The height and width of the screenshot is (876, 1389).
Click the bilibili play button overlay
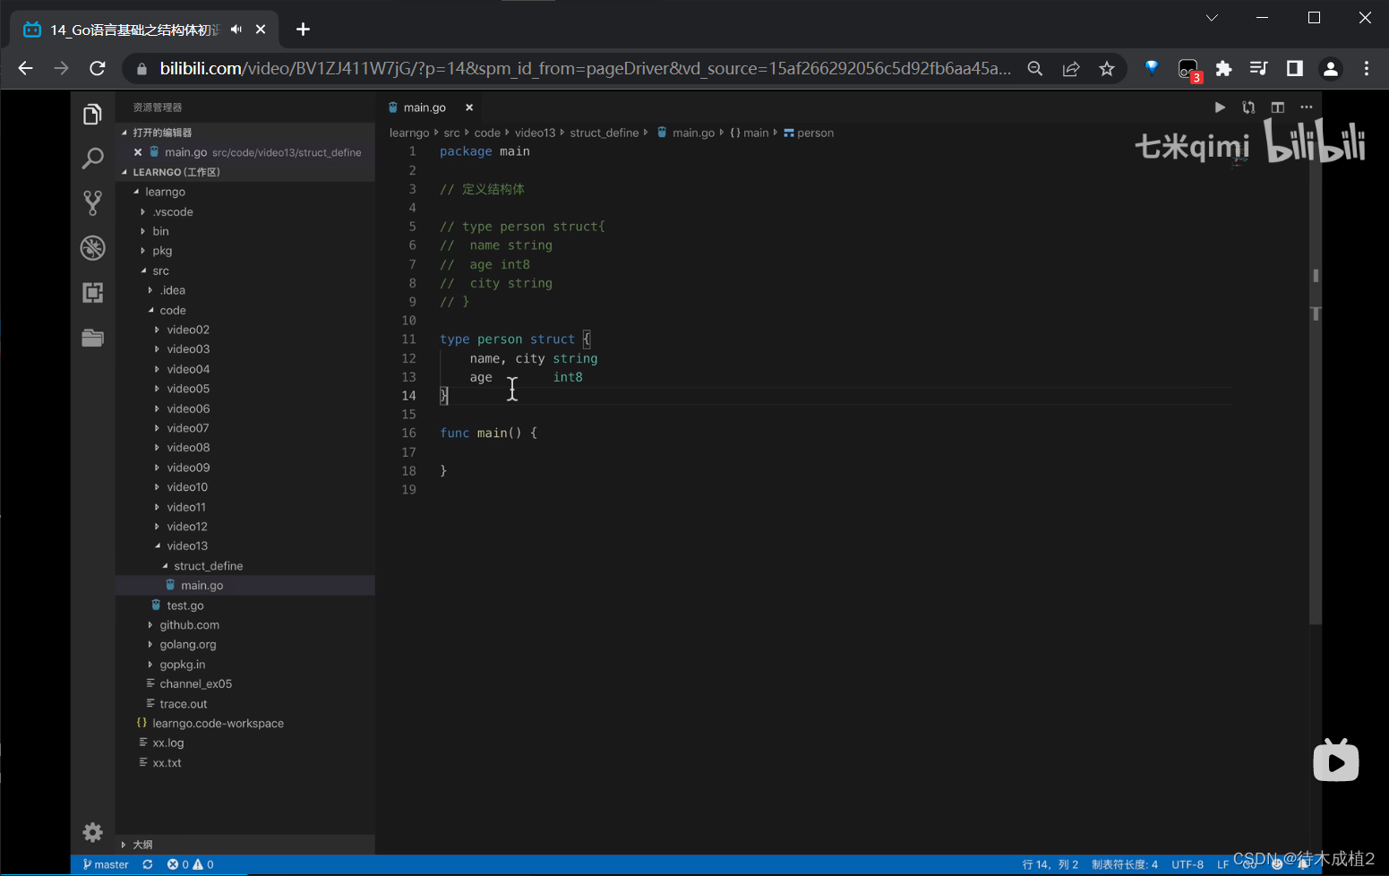click(1336, 760)
